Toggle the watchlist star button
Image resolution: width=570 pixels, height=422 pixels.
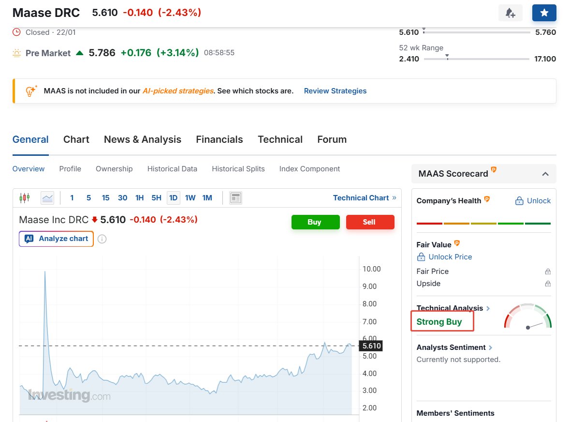pos(544,13)
